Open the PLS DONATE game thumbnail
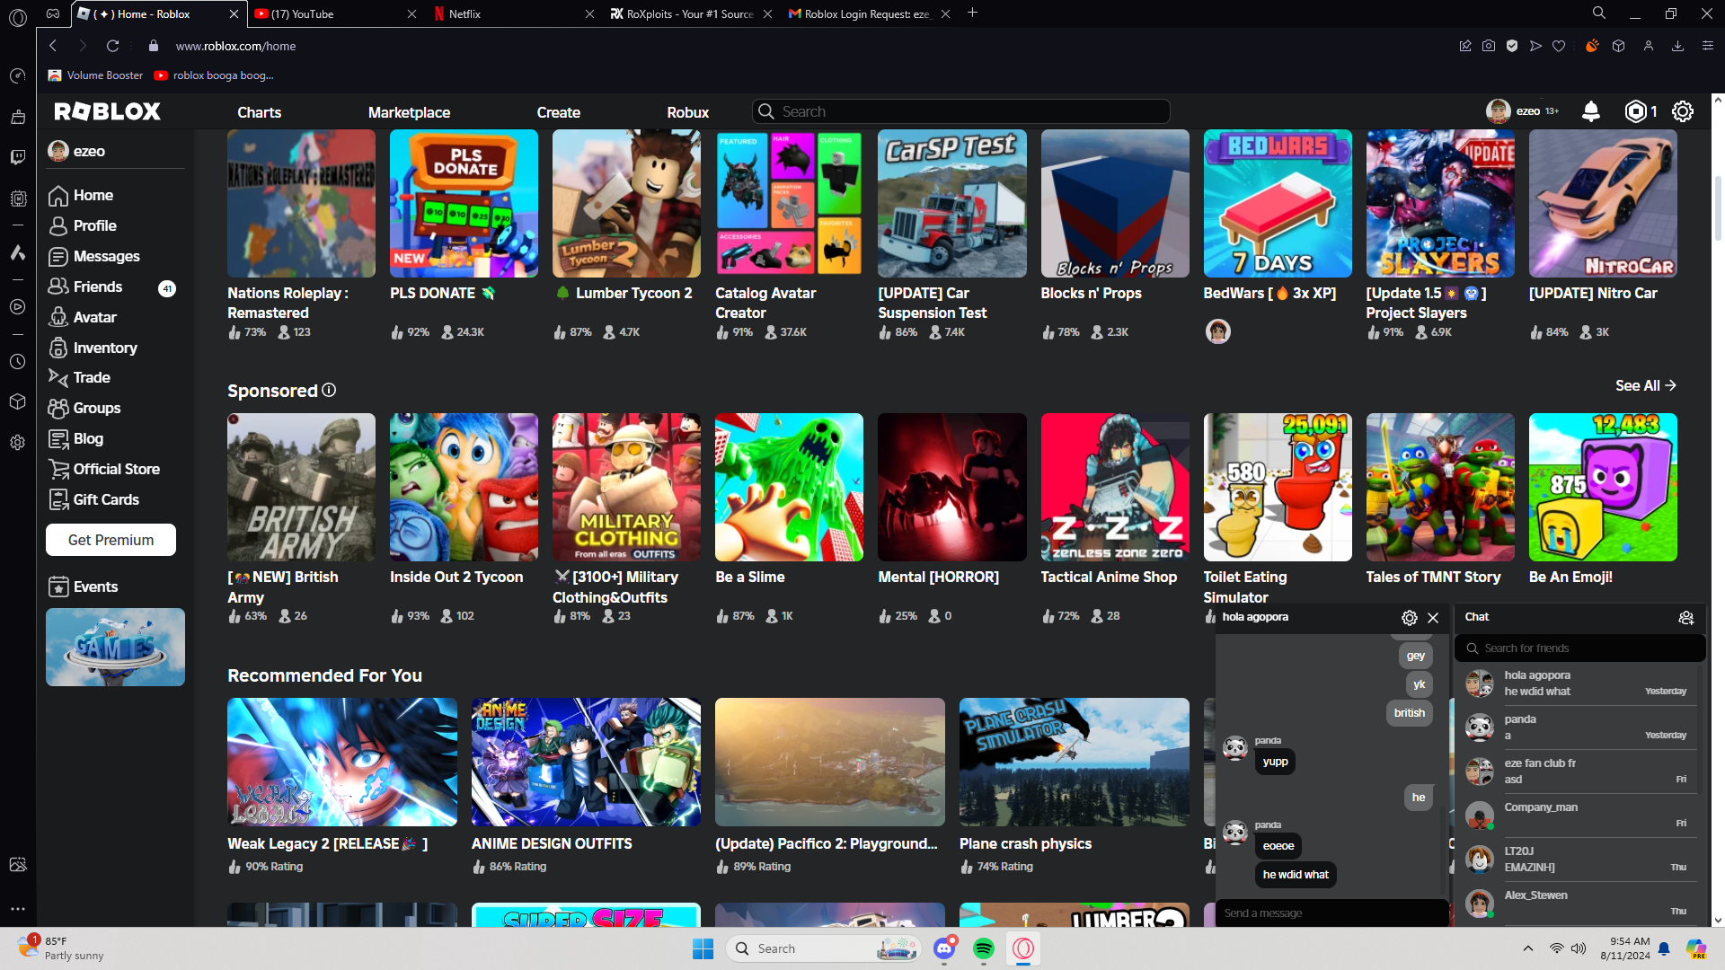The image size is (1725, 970). [x=464, y=204]
